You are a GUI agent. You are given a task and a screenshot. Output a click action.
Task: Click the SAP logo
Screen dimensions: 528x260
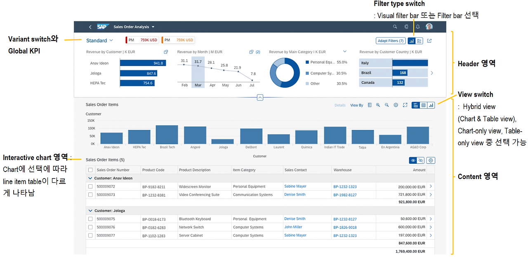(102, 27)
